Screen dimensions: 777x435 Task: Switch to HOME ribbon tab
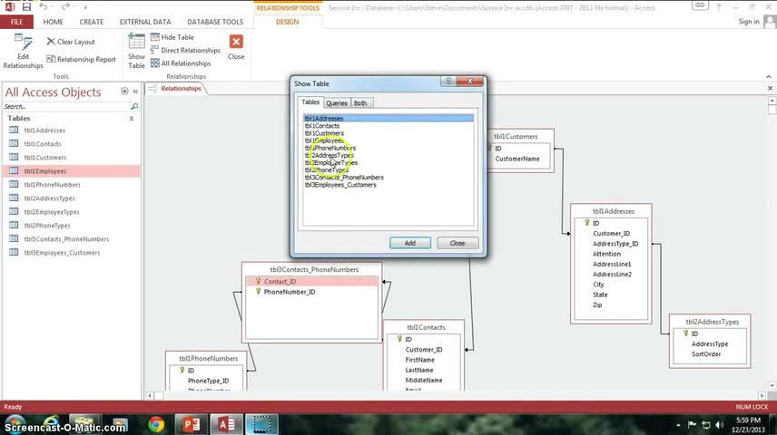tap(53, 22)
